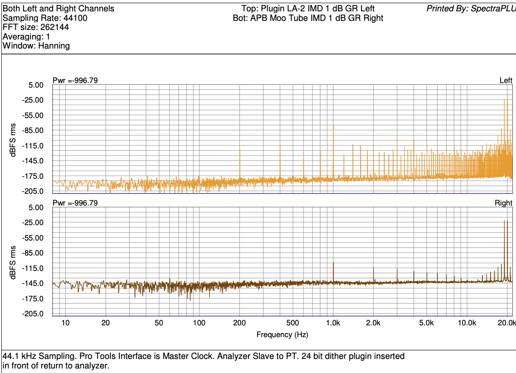This screenshot has height=373, width=516.
Task: Select the 'Sampling Rate: 44100' line
Action: click(45, 18)
